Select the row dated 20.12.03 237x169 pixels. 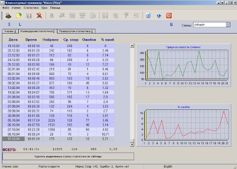(x=58, y=51)
